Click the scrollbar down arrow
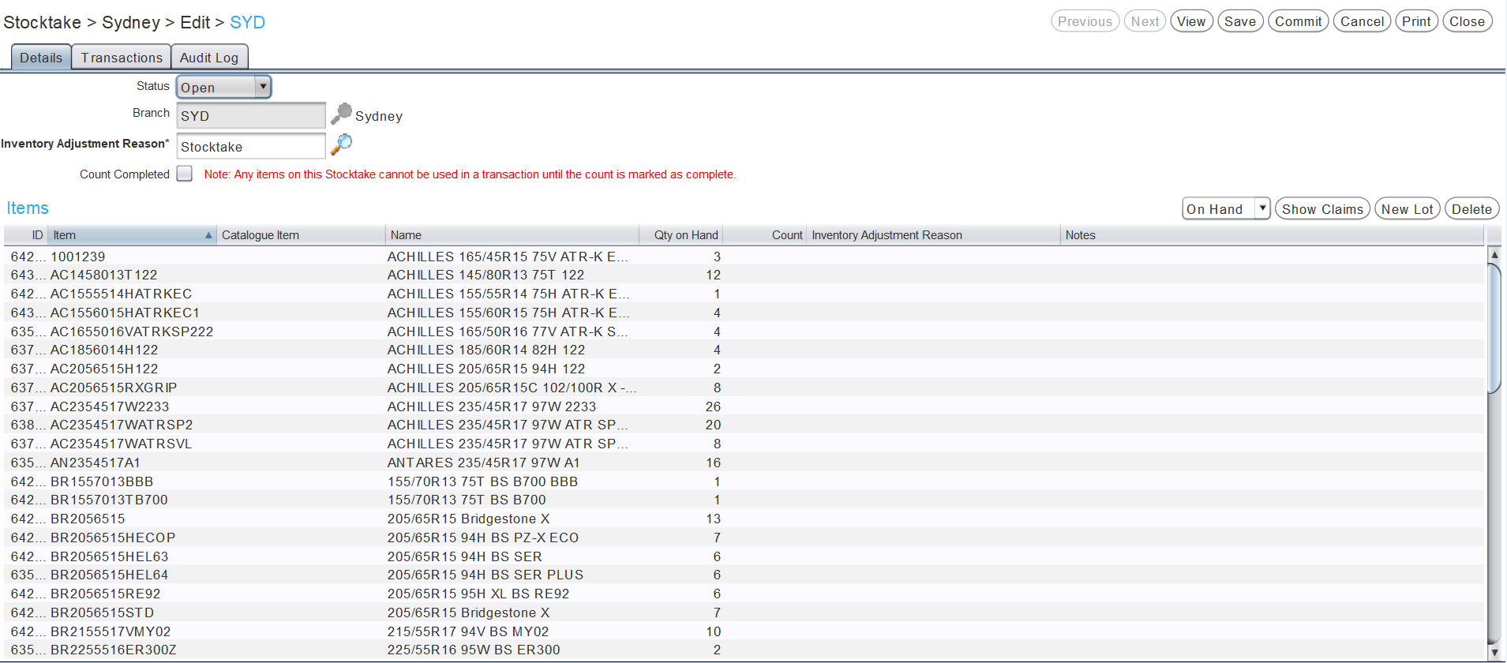 1494,652
